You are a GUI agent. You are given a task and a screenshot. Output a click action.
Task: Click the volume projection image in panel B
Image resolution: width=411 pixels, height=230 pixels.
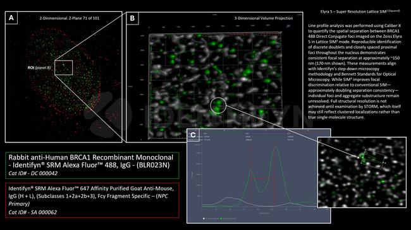(x=215, y=85)
